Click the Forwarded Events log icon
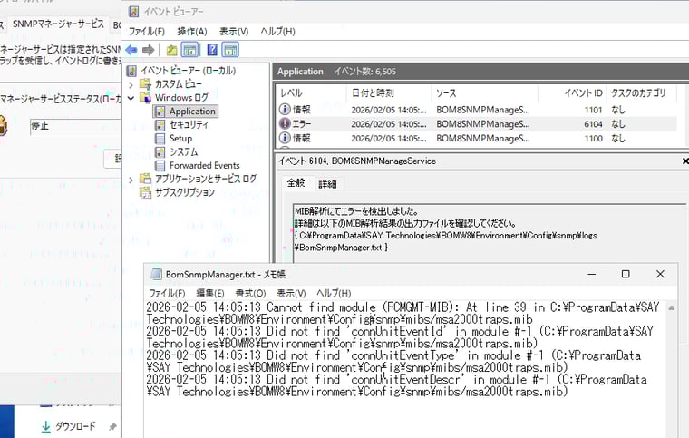The image size is (689, 438). click(x=160, y=166)
